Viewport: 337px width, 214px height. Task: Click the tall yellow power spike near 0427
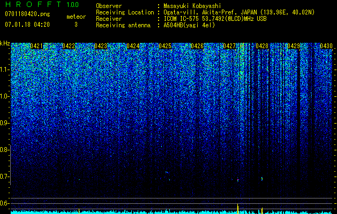(x=238, y=209)
